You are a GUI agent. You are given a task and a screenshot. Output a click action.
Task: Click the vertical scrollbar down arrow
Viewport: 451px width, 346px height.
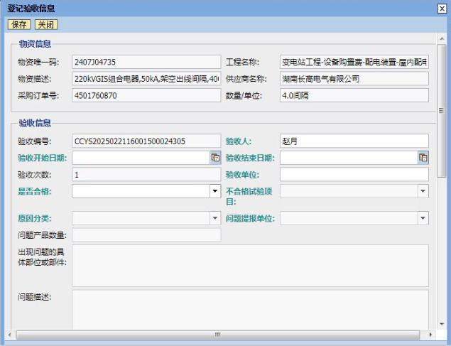tap(442, 324)
